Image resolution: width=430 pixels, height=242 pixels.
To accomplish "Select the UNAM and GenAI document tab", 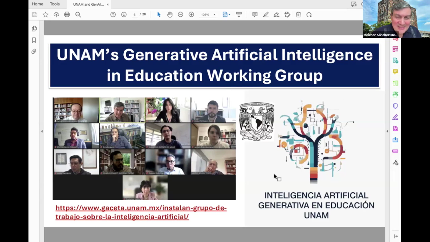I will [88, 4].
